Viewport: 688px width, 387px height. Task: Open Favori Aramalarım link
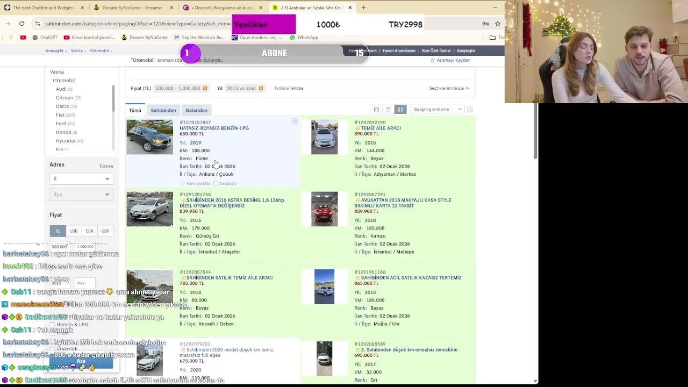(x=399, y=51)
